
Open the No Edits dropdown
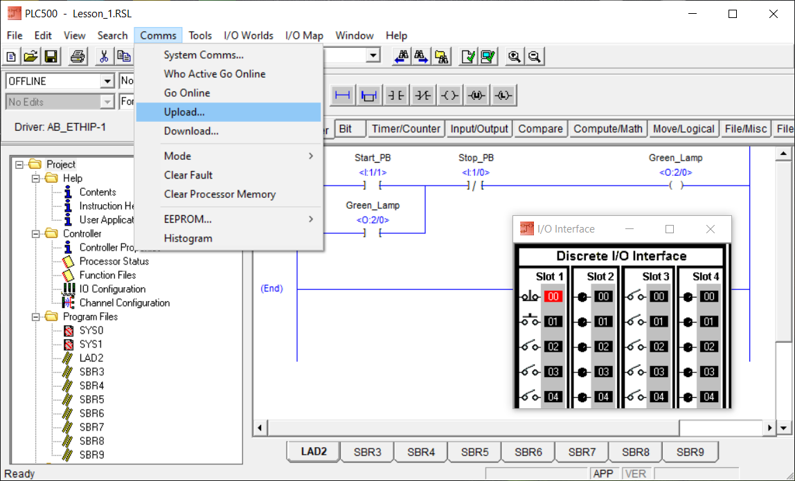pyautogui.click(x=107, y=102)
